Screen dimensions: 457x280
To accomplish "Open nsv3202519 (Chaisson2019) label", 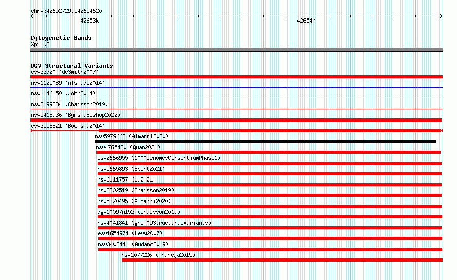I will pyautogui.click(x=136, y=190).
